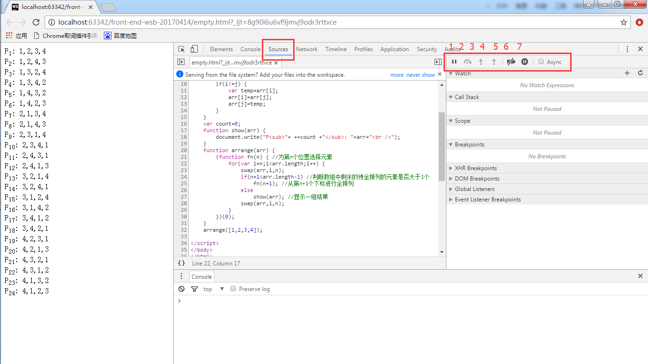Close the console drawer
This screenshot has width=648, height=364.
pyautogui.click(x=640, y=276)
